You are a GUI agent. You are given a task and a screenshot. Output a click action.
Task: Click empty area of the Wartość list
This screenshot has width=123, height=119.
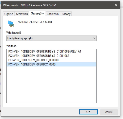click(x=51, y=84)
